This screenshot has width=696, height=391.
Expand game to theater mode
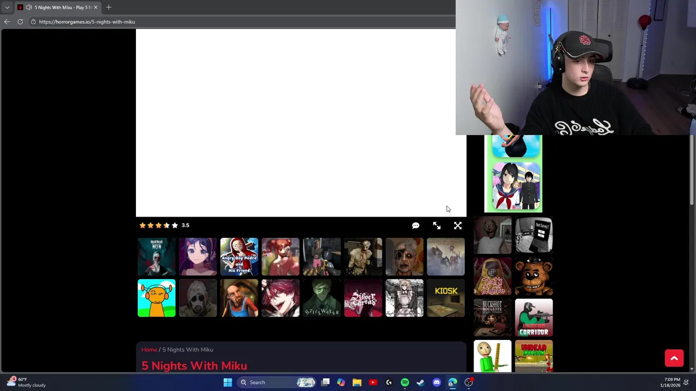point(437,225)
